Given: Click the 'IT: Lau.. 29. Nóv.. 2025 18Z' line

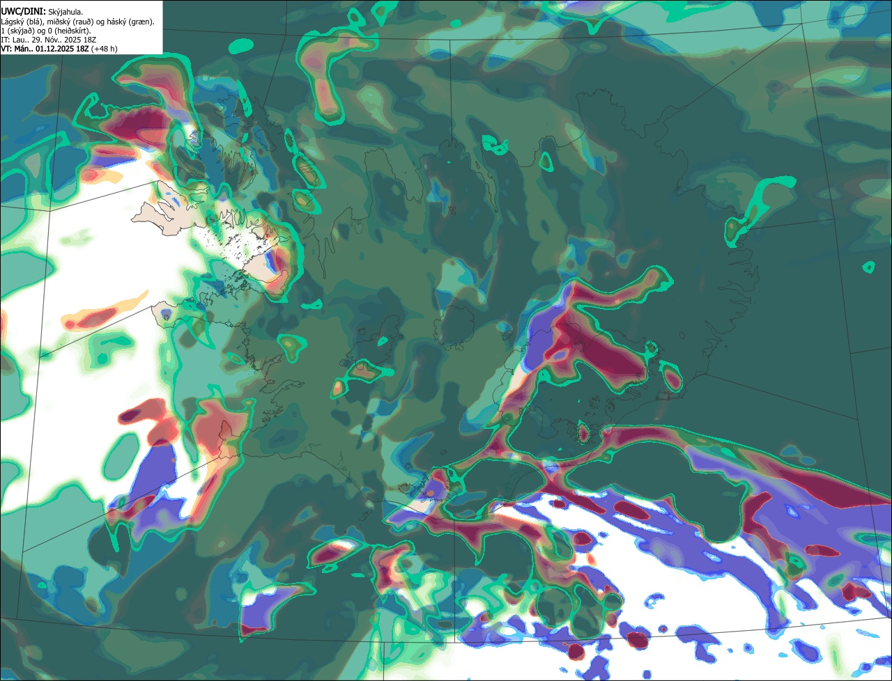Looking at the screenshot, I should tap(48, 40).
